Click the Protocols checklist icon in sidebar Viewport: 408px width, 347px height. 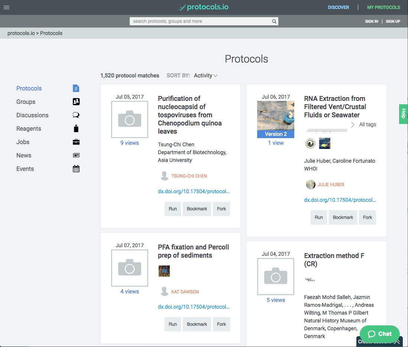tap(76, 88)
